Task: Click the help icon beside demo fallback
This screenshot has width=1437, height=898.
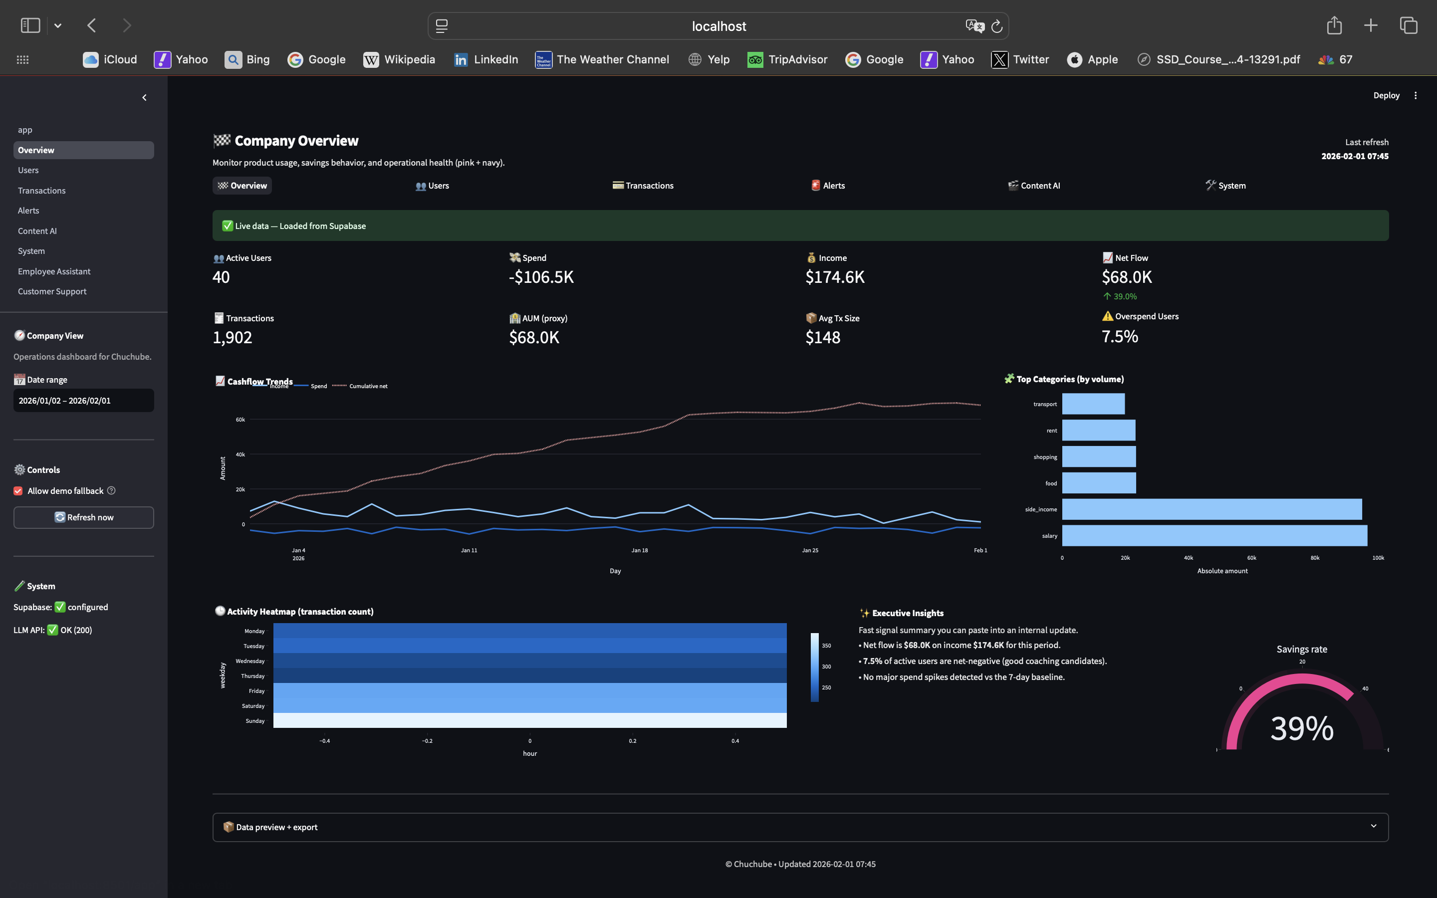Action: pyautogui.click(x=111, y=490)
